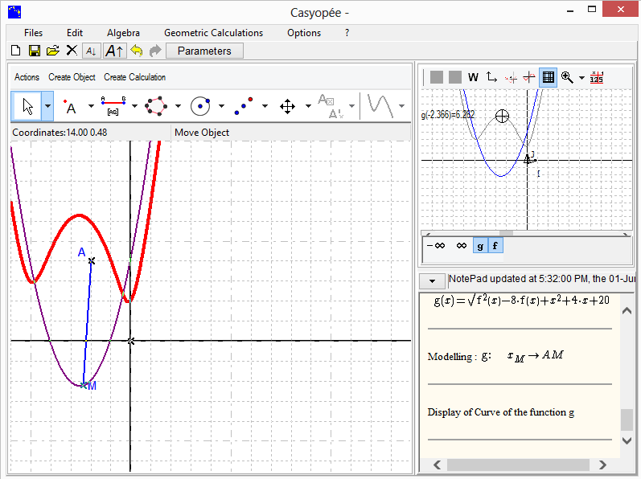Open the Options menu
The image size is (641, 479).
tap(304, 33)
